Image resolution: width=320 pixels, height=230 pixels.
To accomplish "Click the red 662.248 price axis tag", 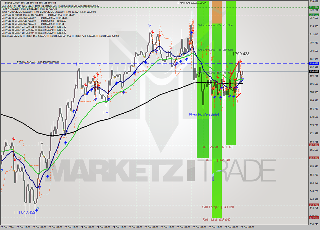I will coord(314,158).
